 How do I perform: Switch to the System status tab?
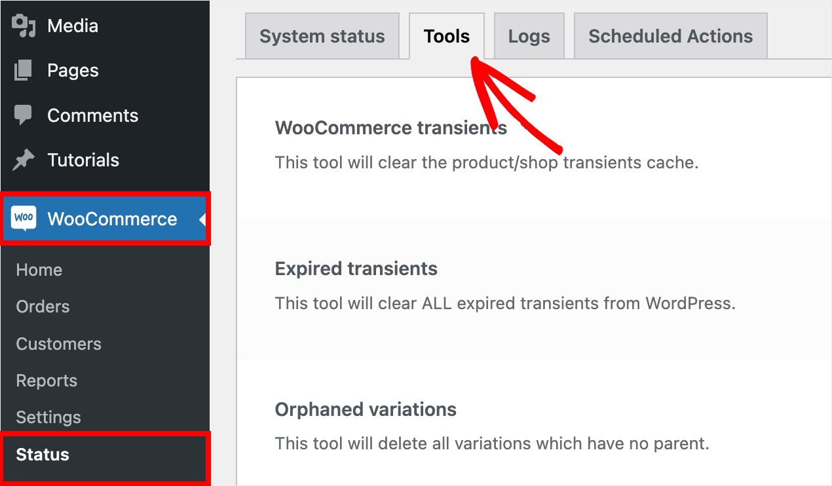[x=322, y=36]
